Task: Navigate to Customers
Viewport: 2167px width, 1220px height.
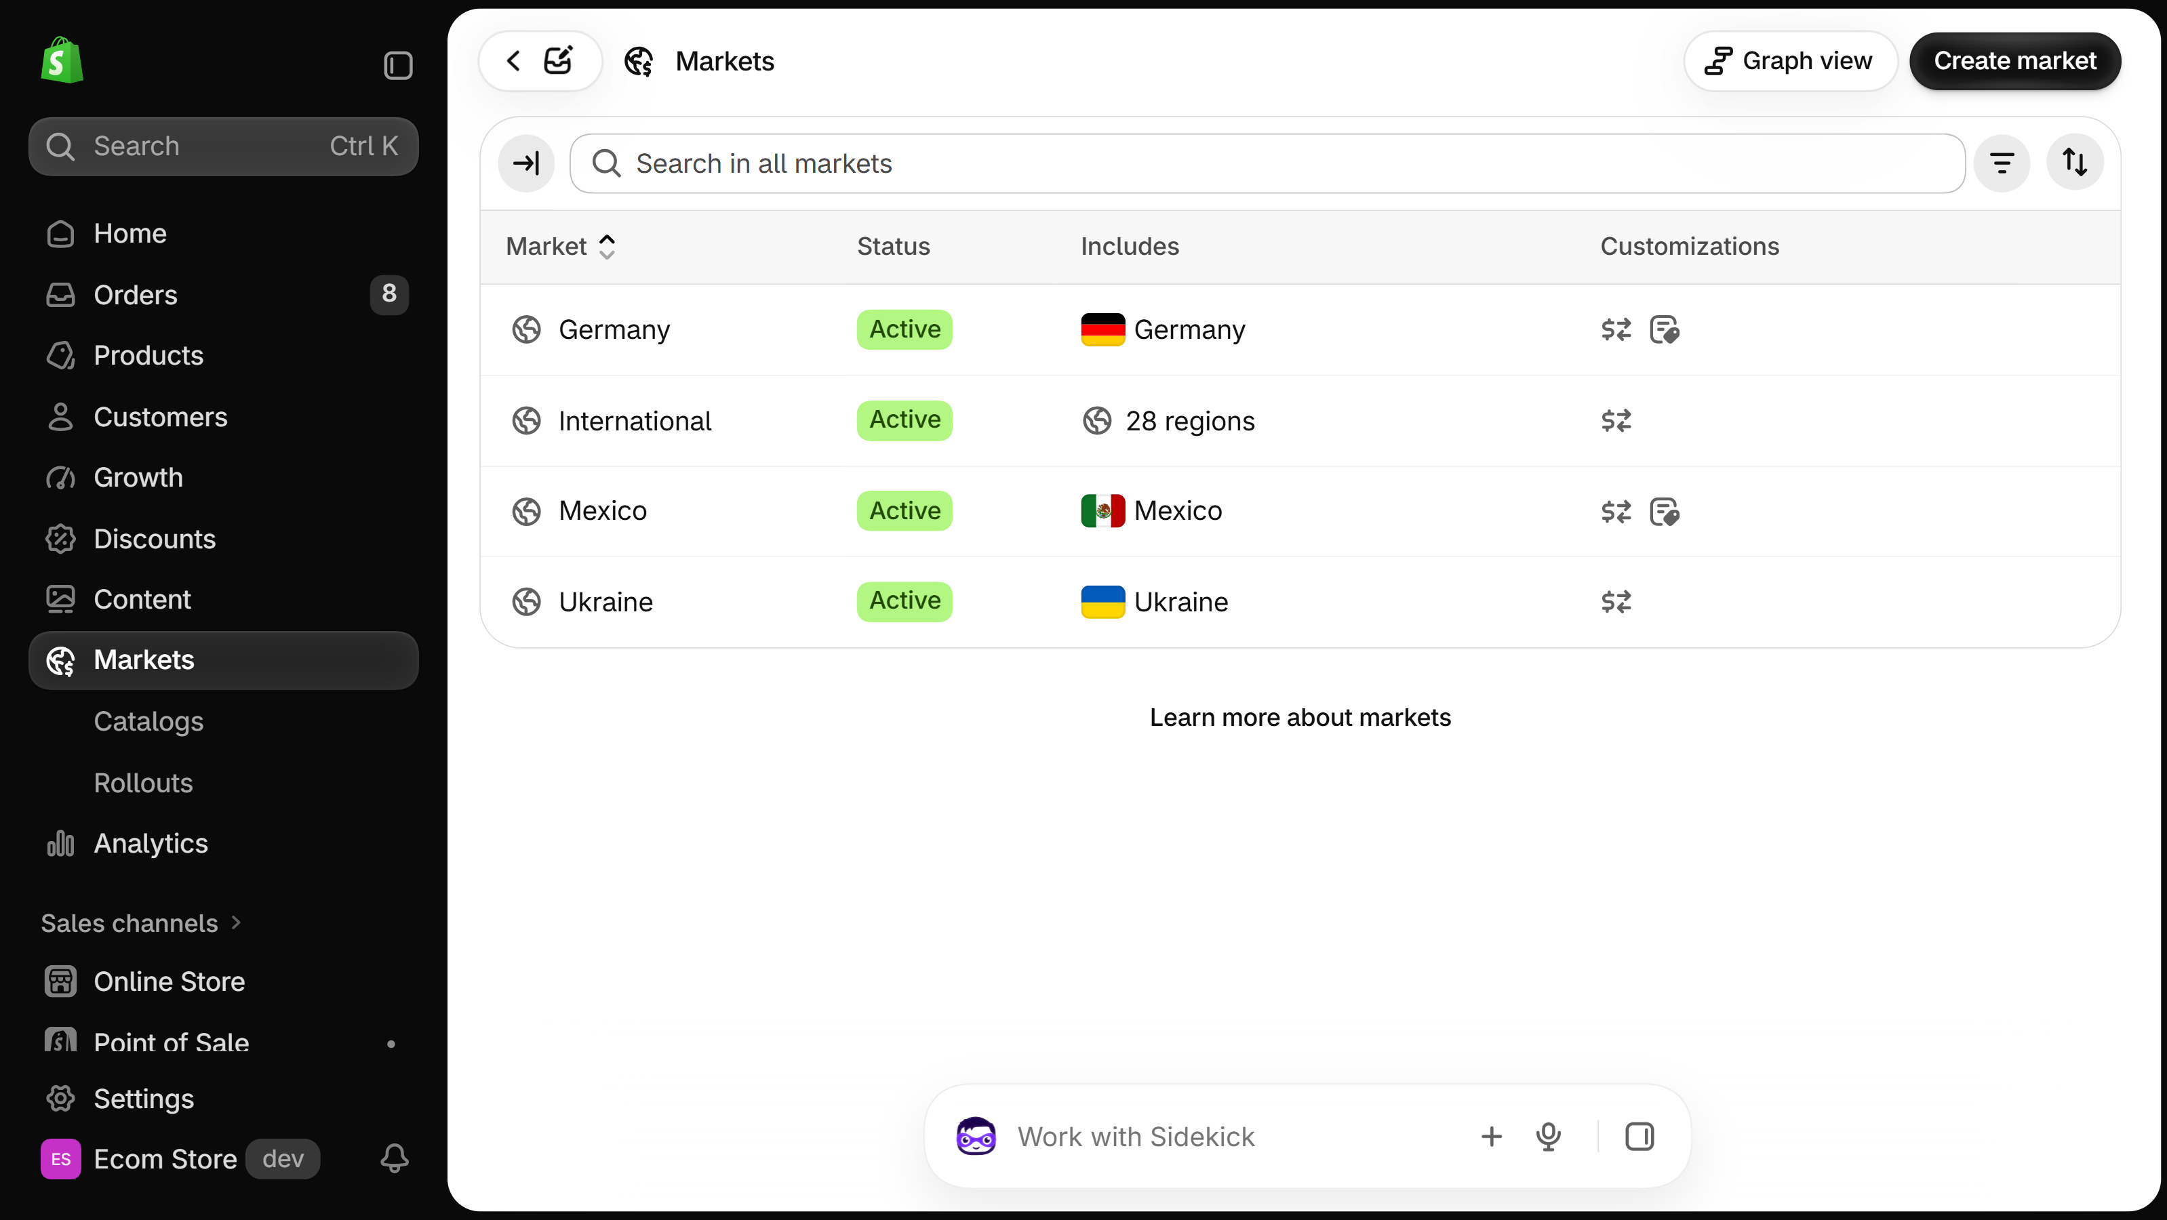Action: coord(224,416)
